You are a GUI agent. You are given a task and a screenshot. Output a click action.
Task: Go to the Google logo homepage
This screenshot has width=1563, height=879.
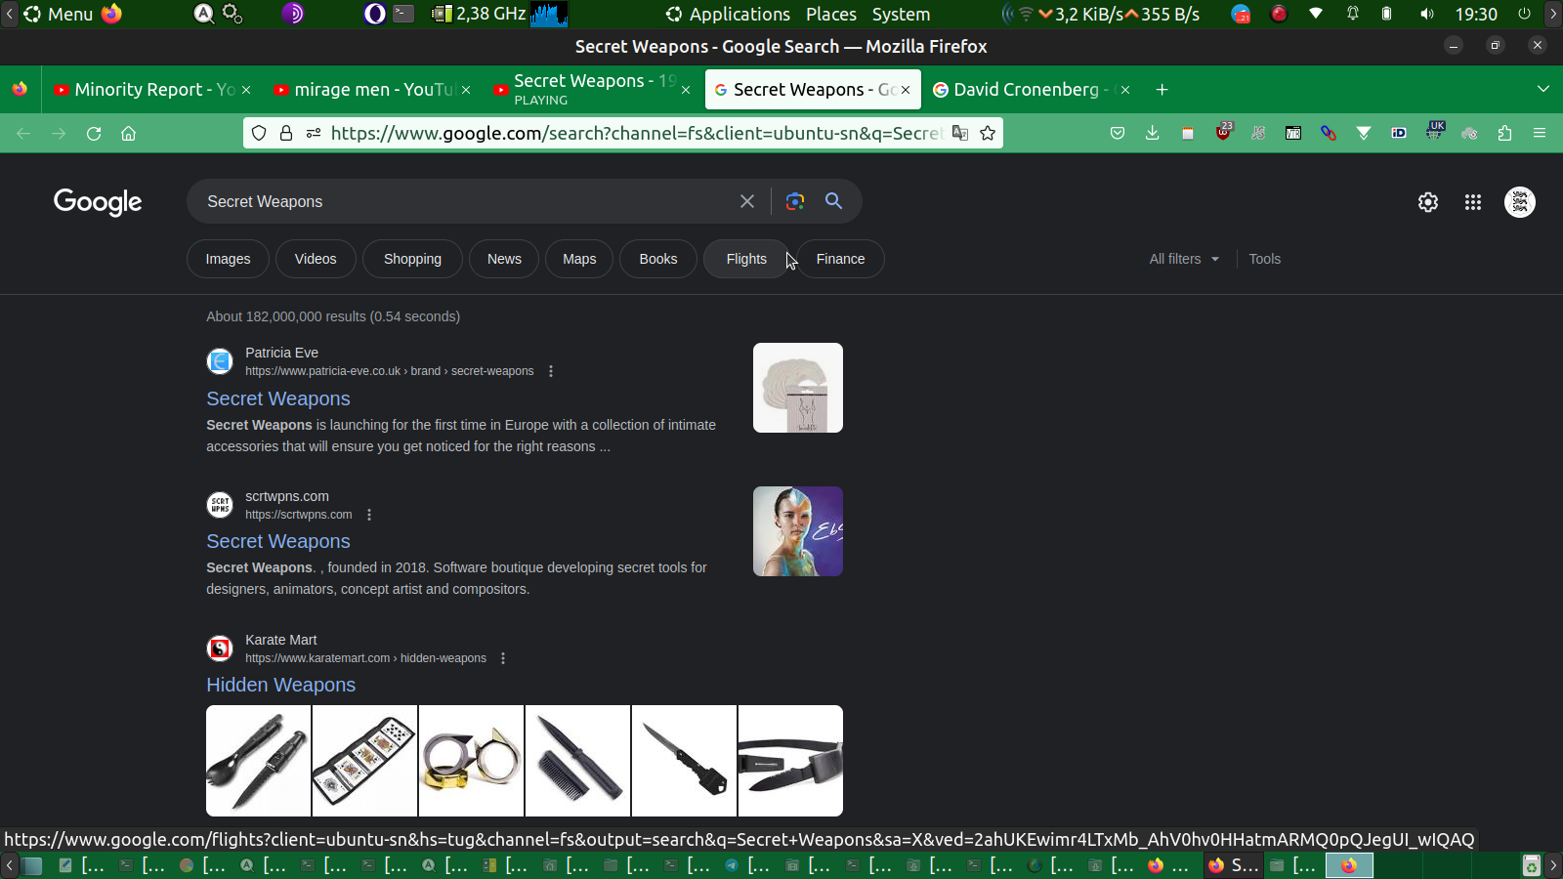coord(98,202)
